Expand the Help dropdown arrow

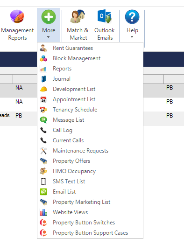[132, 37]
